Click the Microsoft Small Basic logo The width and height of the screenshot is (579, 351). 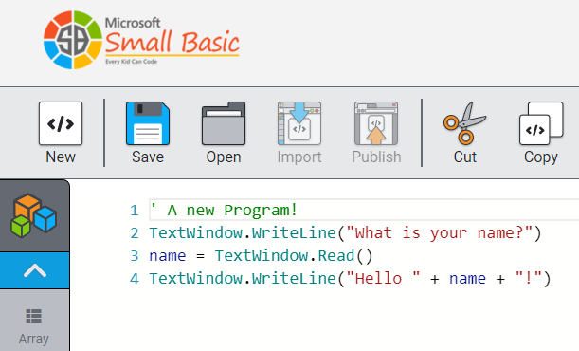[x=141, y=40]
